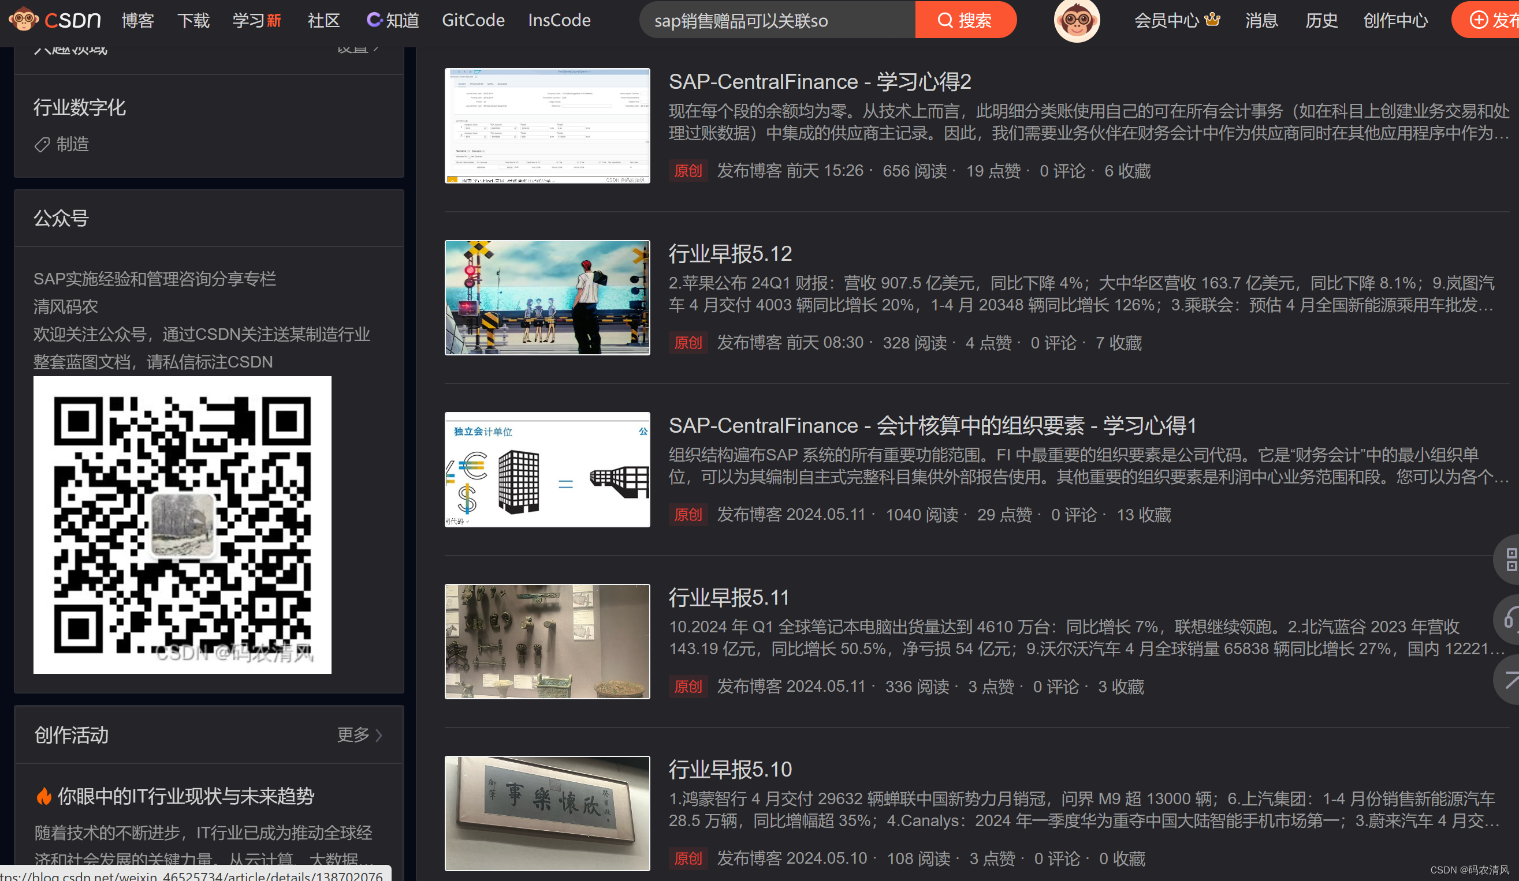The width and height of the screenshot is (1519, 881).
Task: Open 历史 in the header
Action: [1321, 20]
